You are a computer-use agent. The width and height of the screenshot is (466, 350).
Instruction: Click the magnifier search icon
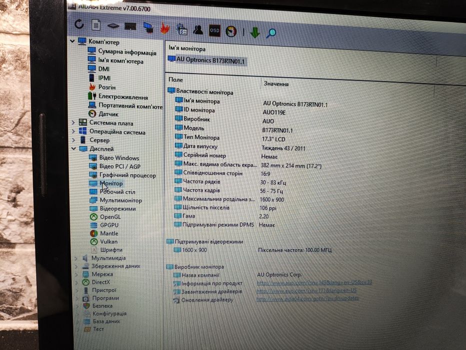coord(270,33)
